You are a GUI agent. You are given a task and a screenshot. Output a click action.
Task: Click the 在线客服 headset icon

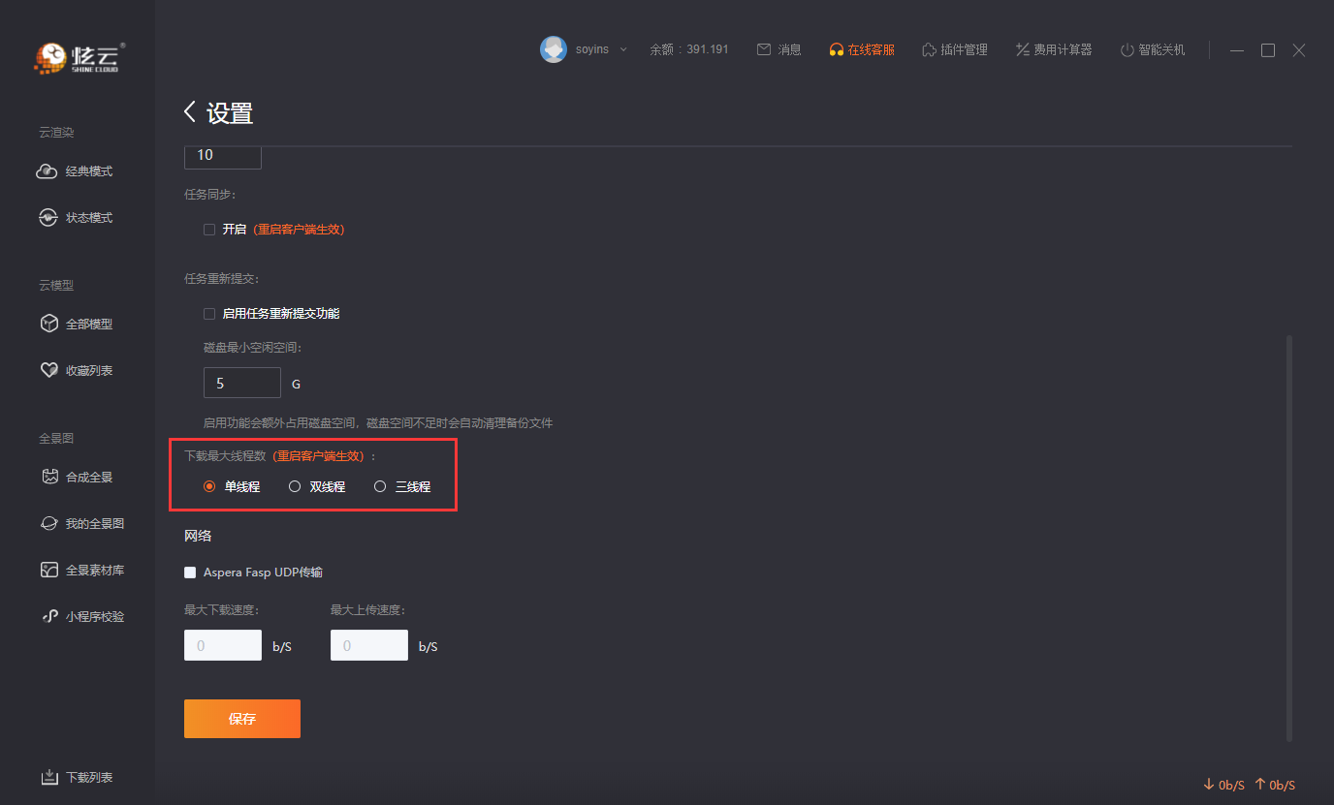pos(836,49)
